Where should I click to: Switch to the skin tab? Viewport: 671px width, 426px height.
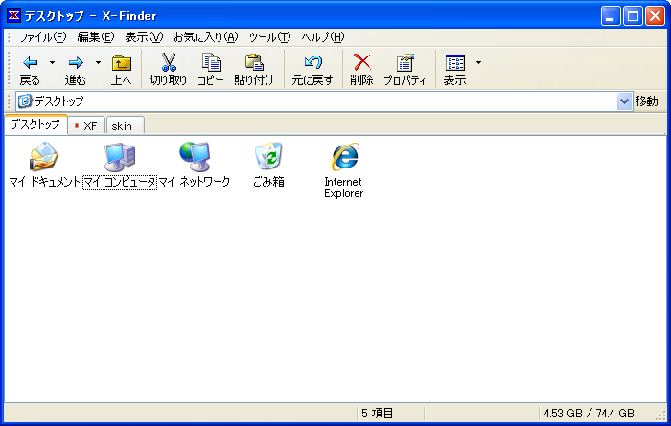click(125, 125)
